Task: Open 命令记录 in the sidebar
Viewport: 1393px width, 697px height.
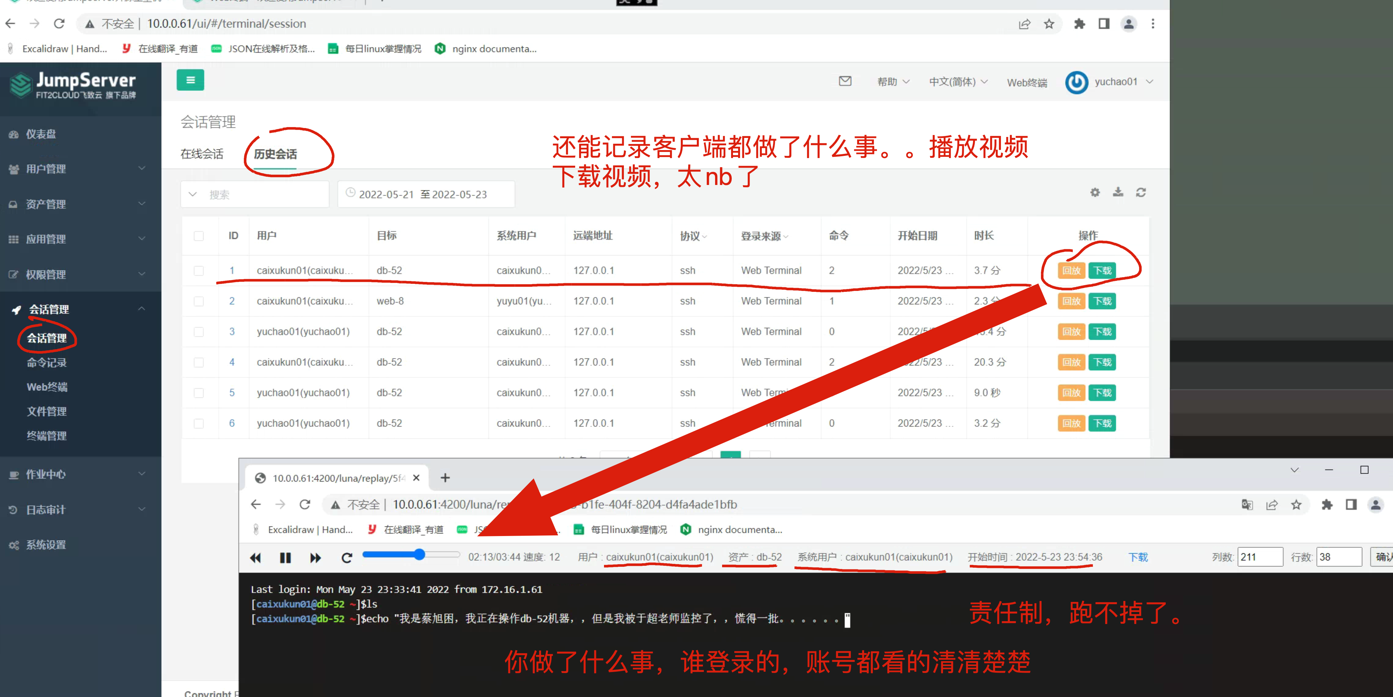Action: click(x=46, y=362)
